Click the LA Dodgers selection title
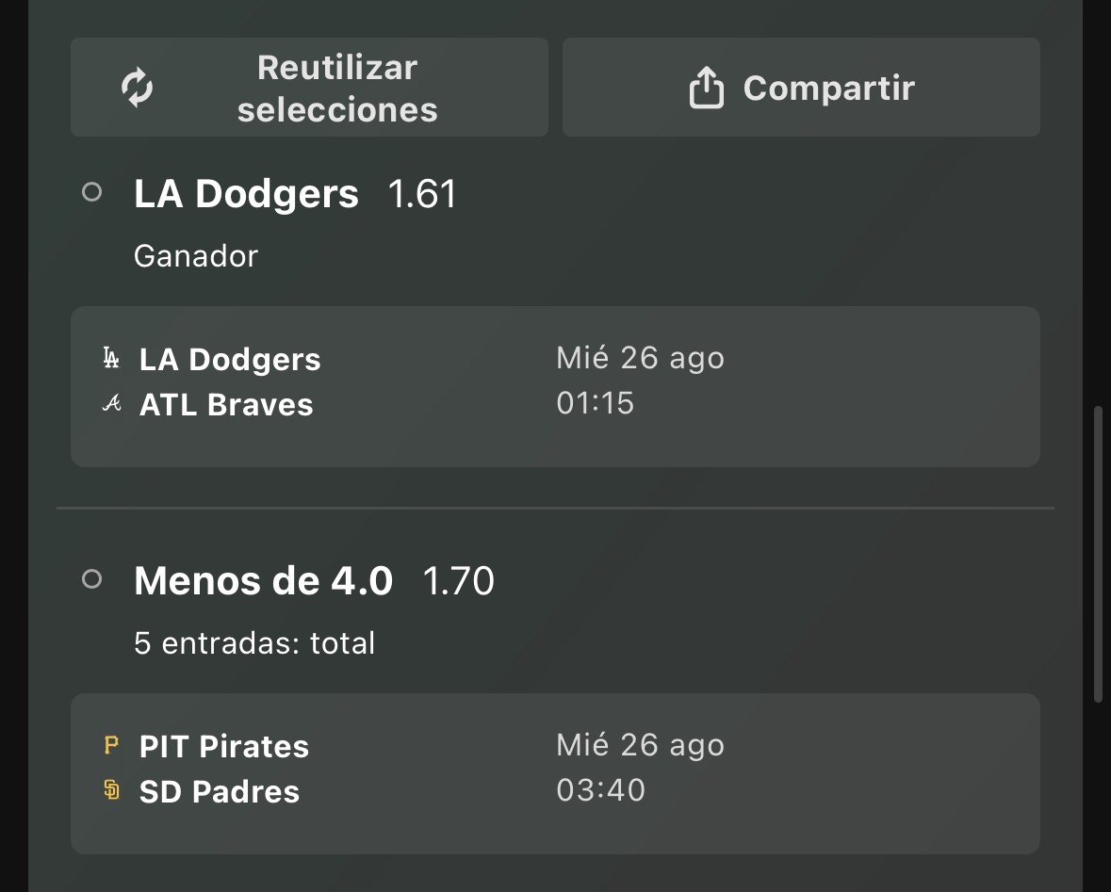Image resolution: width=1111 pixels, height=892 pixels. tap(246, 193)
